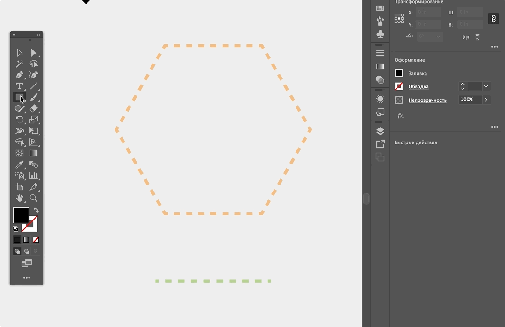Flip along vertical axis
The width and height of the screenshot is (505, 327).
477,37
